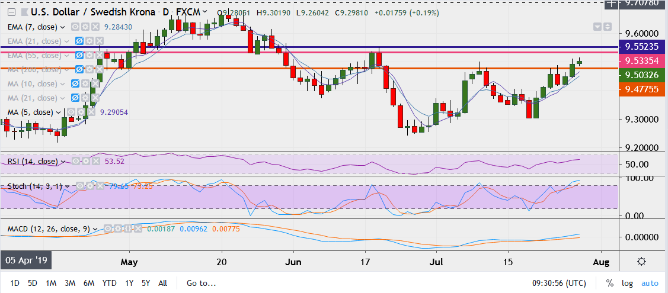The image size is (668, 293).
Task: Open RSI indicator settings gear
Action: (x=85, y=162)
